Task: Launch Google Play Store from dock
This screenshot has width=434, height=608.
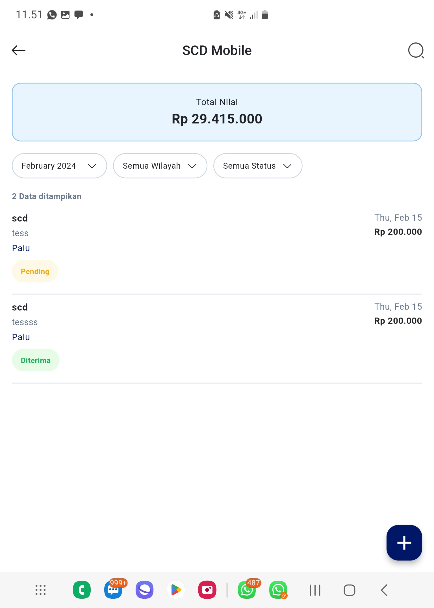Action: 176,590
